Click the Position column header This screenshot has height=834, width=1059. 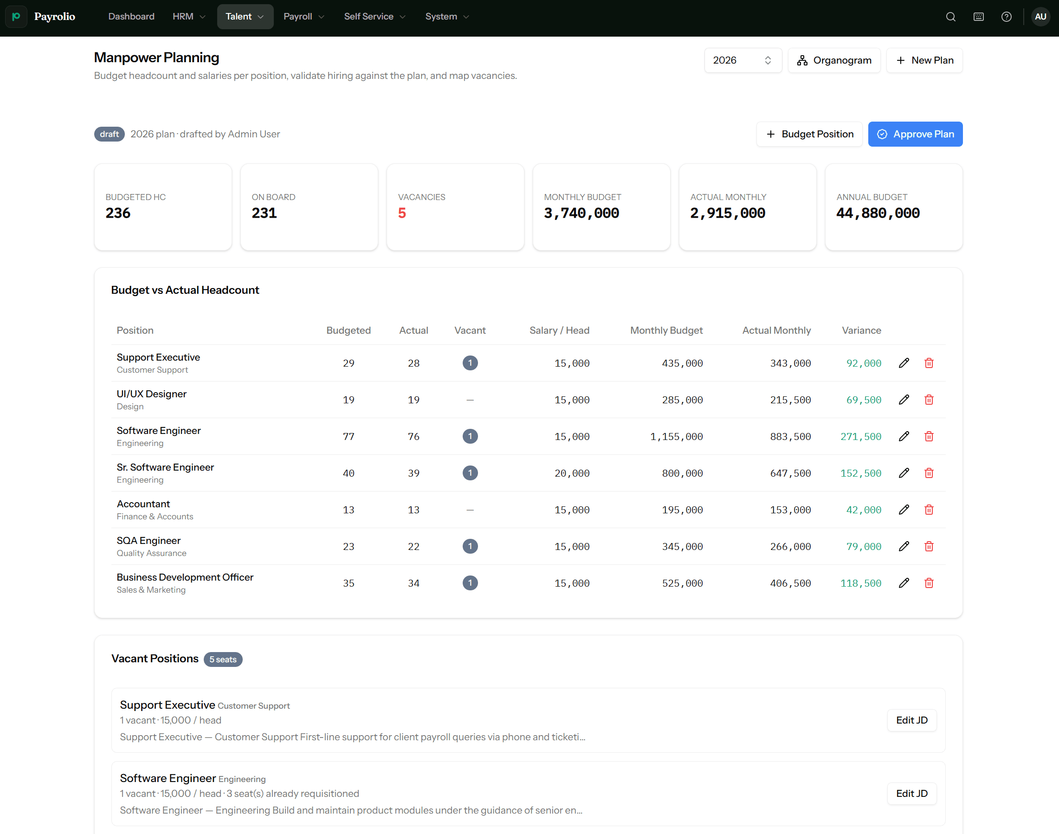coord(135,330)
